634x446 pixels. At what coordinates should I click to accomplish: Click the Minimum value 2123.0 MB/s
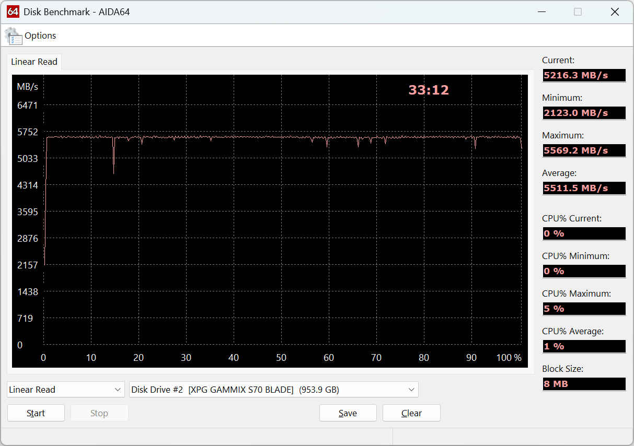pyautogui.click(x=584, y=113)
